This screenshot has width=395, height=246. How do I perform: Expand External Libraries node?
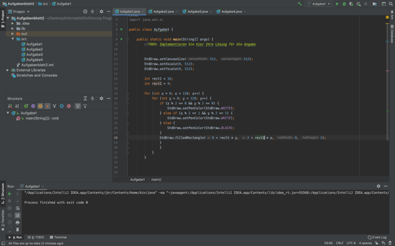[x=8, y=70]
